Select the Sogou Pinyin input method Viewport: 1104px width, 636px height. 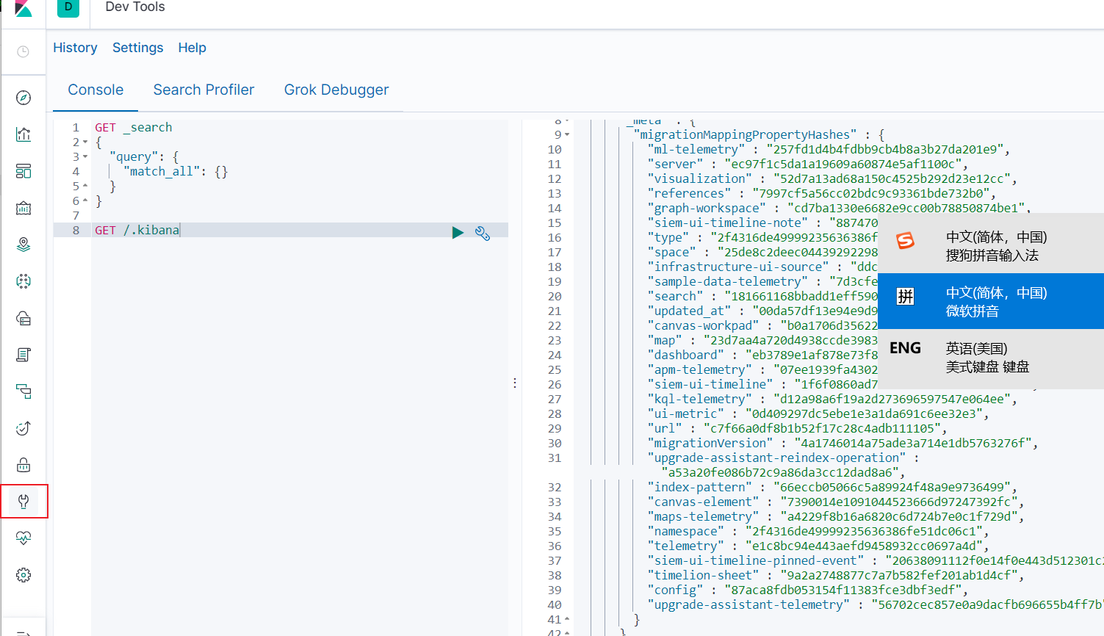point(991,245)
